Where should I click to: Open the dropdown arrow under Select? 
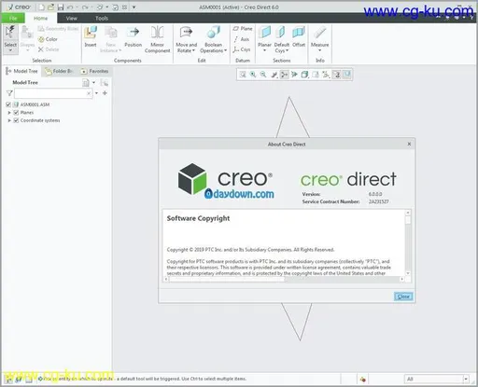[10, 50]
